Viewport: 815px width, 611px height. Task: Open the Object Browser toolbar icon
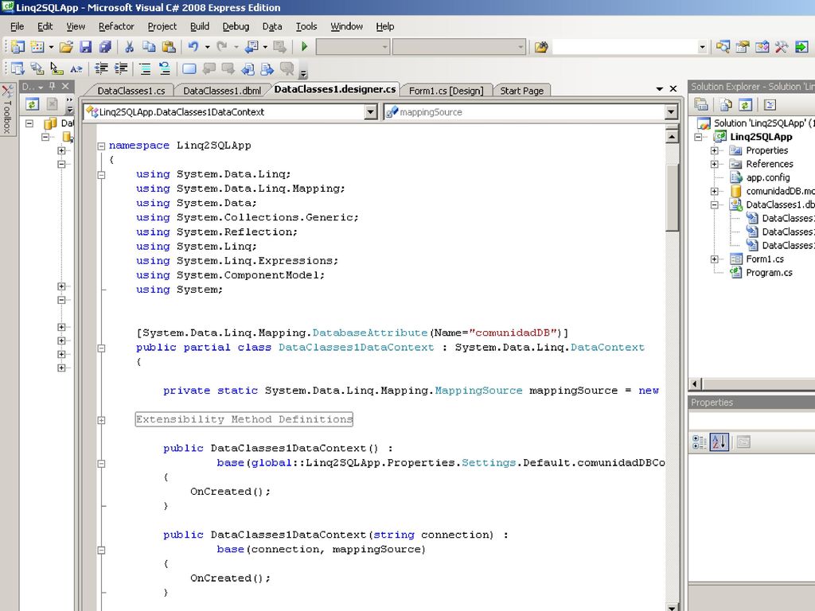(762, 47)
